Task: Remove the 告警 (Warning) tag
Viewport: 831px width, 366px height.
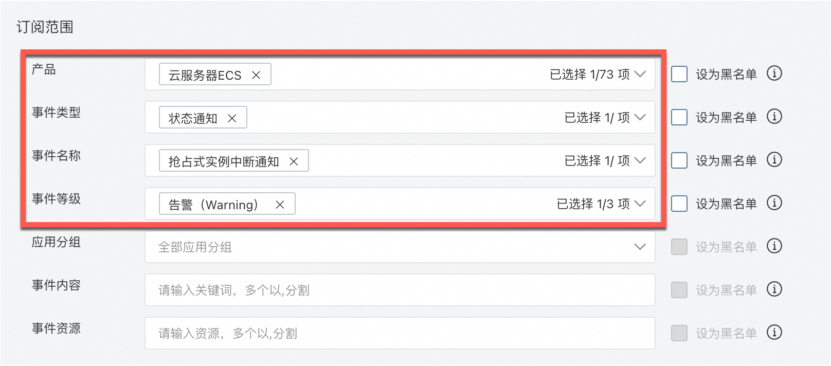Action: pos(280,205)
